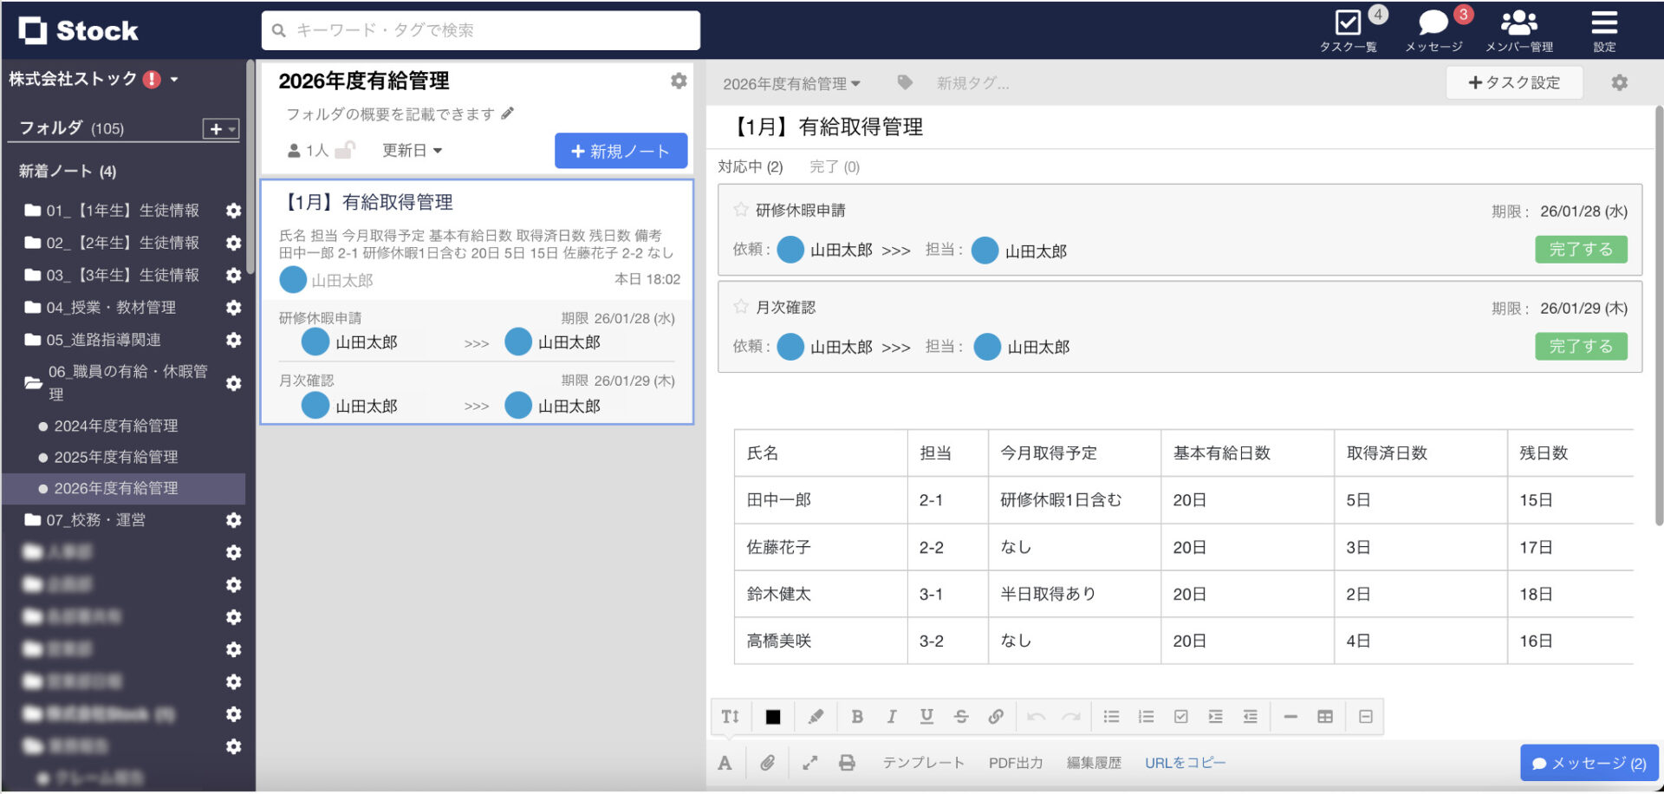Open the 2026年度有給管理 breadcrumb dropdown
The width and height of the screenshot is (1664, 794).
(x=790, y=83)
